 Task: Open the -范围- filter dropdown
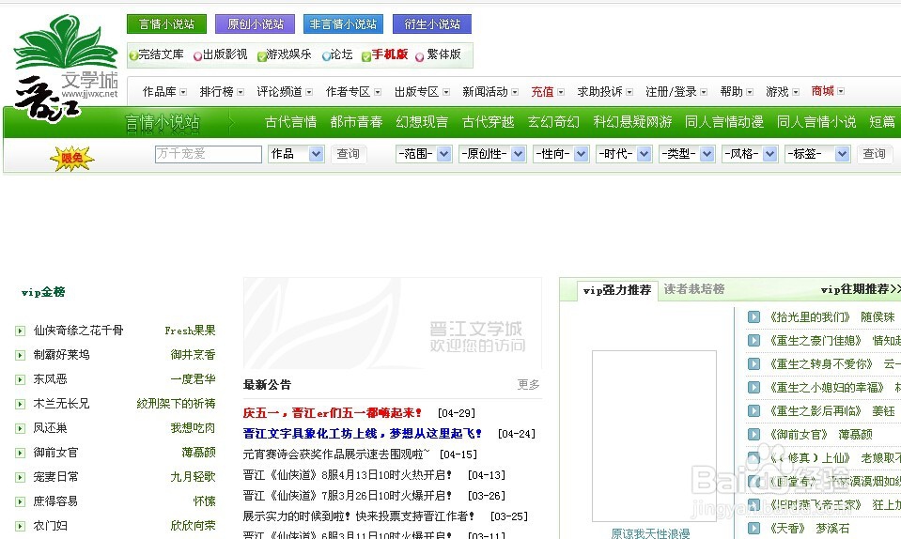pos(424,154)
